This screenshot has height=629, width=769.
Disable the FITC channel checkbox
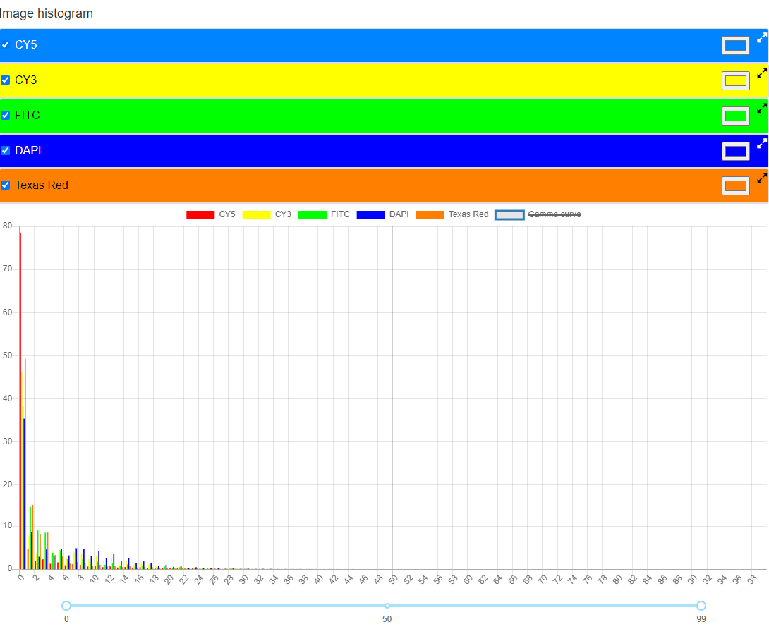[x=6, y=116]
